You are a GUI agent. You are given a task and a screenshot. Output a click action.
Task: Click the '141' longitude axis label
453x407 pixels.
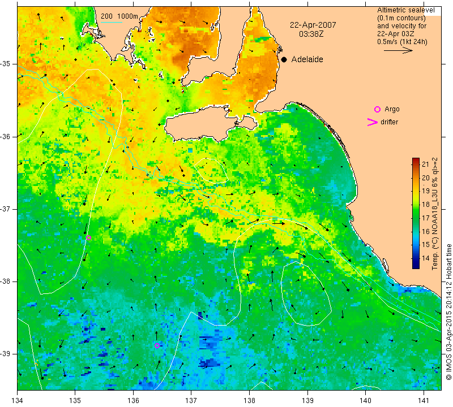424,400
